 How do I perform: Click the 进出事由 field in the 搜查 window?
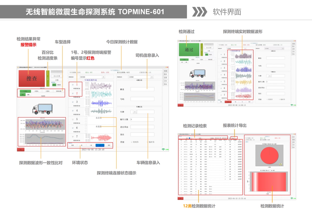[x=142, y=127]
